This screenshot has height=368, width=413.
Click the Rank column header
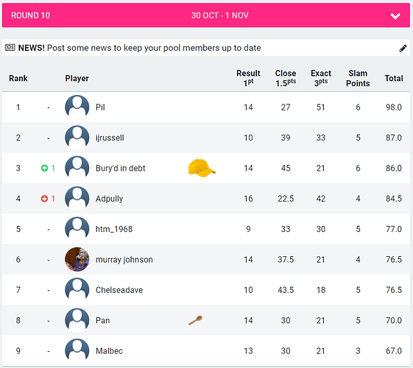(18, 78)
